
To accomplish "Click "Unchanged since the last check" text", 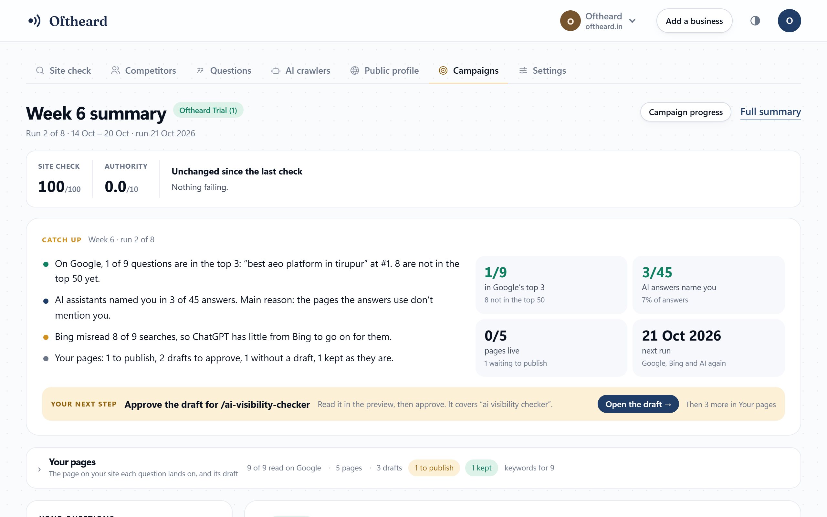I will pos(237,171).
